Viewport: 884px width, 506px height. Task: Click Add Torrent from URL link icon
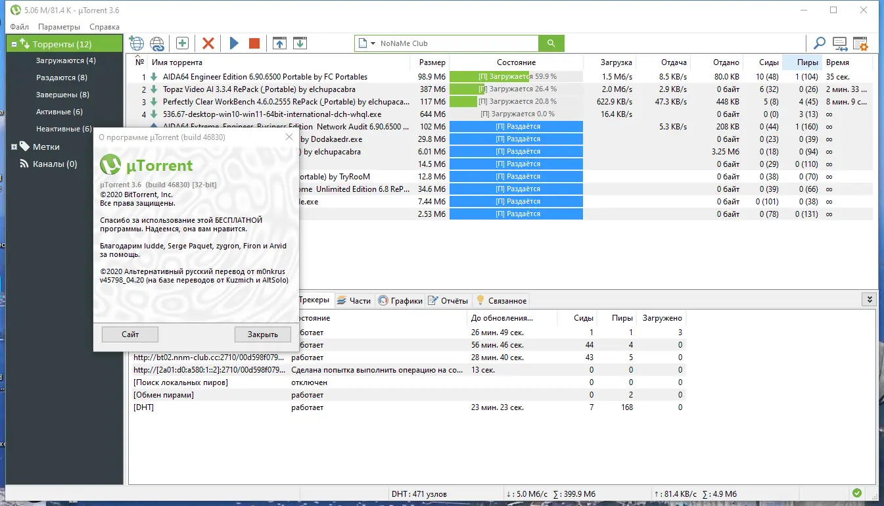coord(157,43)
